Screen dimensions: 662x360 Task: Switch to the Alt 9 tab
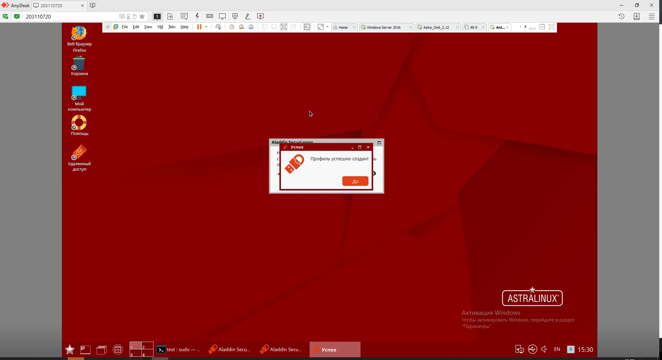pyautogui.click(x=475, y=27)
